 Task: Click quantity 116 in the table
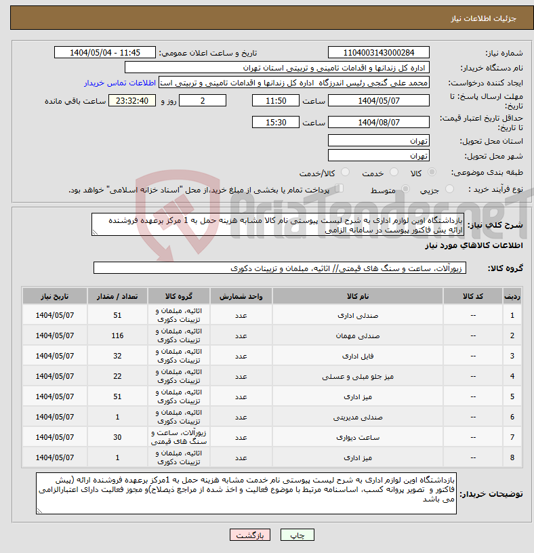coord(117,335)
